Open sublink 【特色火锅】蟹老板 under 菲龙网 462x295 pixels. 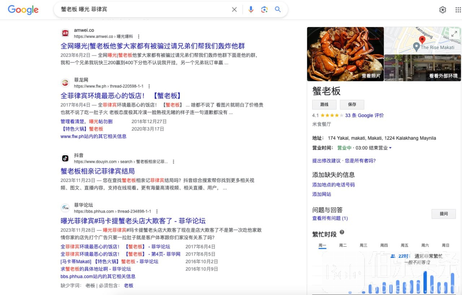point(82,129)
